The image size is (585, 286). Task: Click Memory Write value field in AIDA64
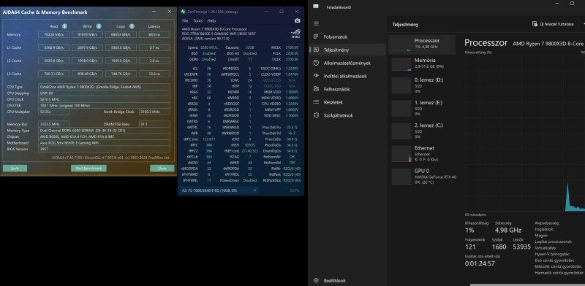tap(87, 34)
